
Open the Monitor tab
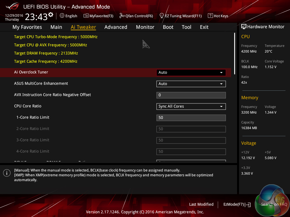pos(145,27)
